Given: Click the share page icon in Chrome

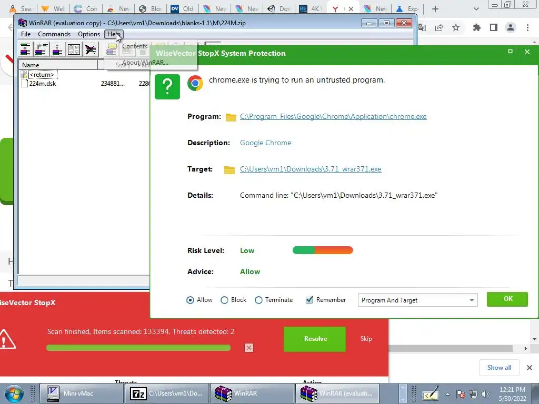Looking at the screenshot, I should pos(439,27).
